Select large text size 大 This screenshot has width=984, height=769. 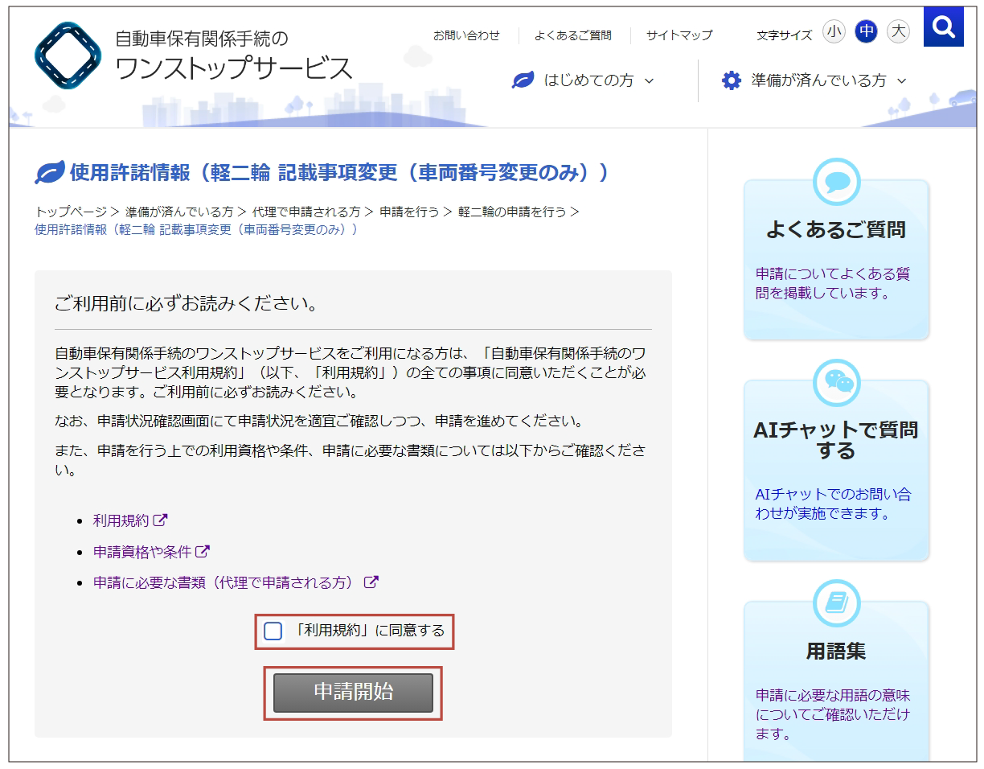[x=898, y=31]
